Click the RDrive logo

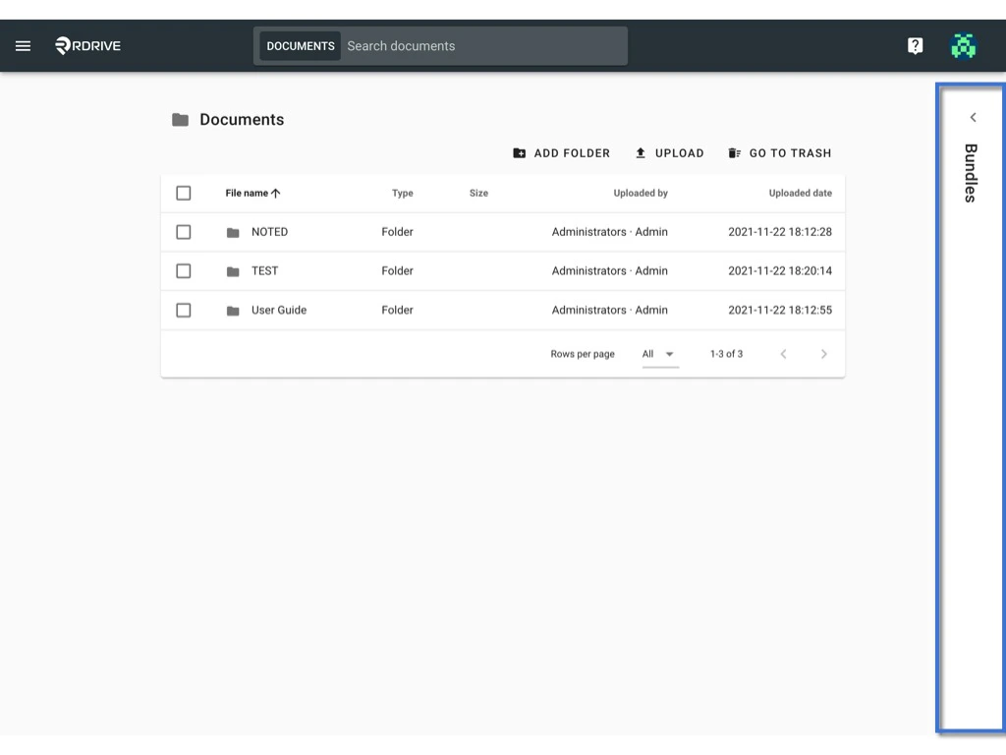click(x=87, y=45)
